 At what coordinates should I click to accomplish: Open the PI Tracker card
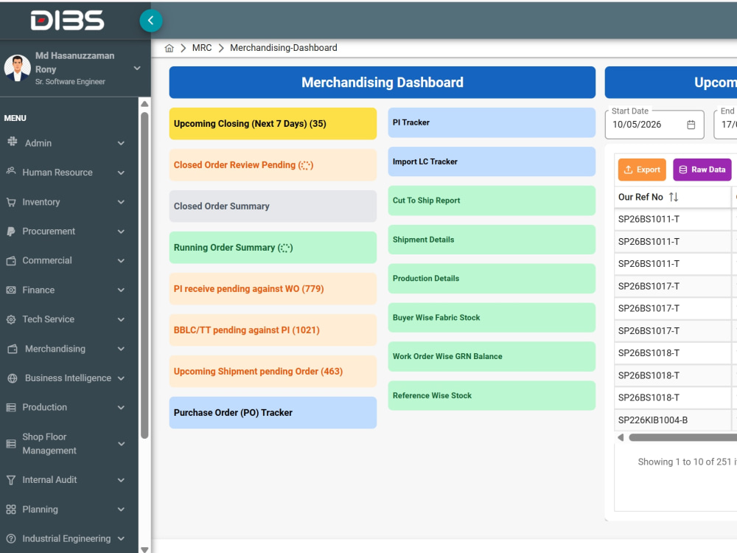point(492,122)
